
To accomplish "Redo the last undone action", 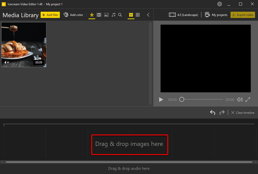I will (x=222, y=112).
